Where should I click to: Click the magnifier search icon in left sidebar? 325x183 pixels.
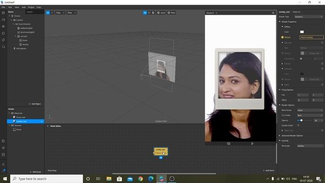(4, 47)
